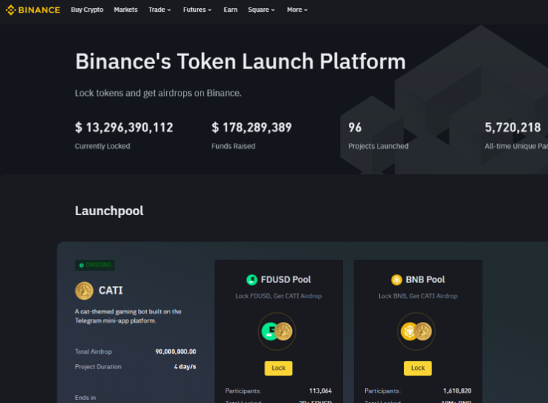
Task: Click the CATI project name
Action: click(x=111, y=290)
